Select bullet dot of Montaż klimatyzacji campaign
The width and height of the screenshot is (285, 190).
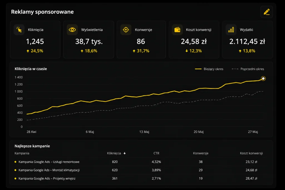point(16,170)
